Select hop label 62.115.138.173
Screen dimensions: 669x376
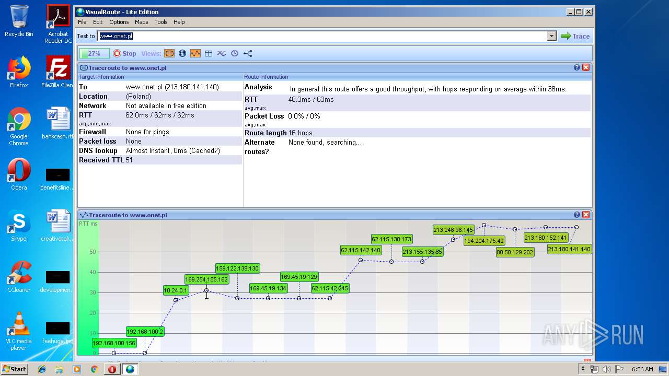pos(391,239)
